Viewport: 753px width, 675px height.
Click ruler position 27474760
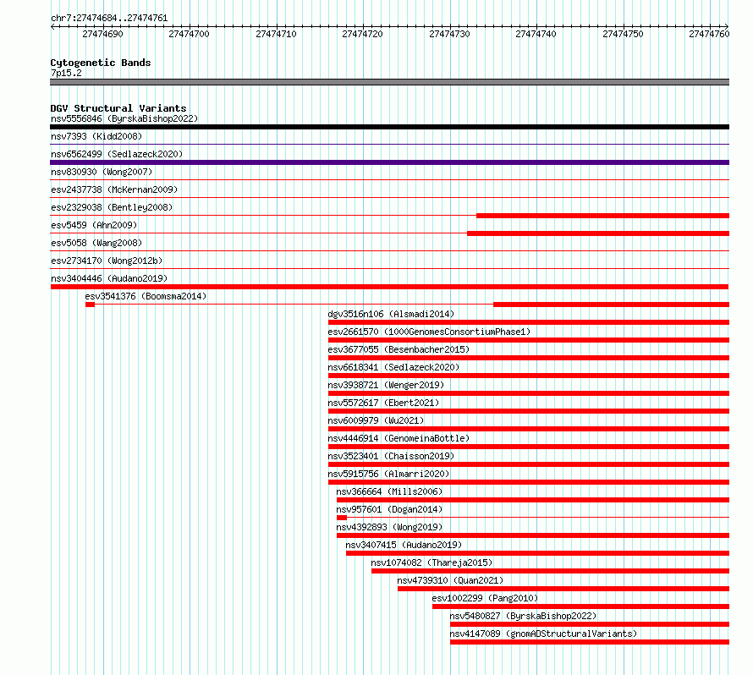(x=709, y=34)
